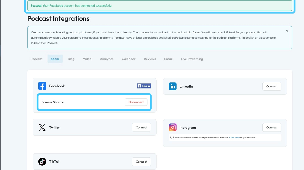Click the 'Linkedin' label text
The width and height of the screenshot is (304, 170).
click(x=186, y=86)
